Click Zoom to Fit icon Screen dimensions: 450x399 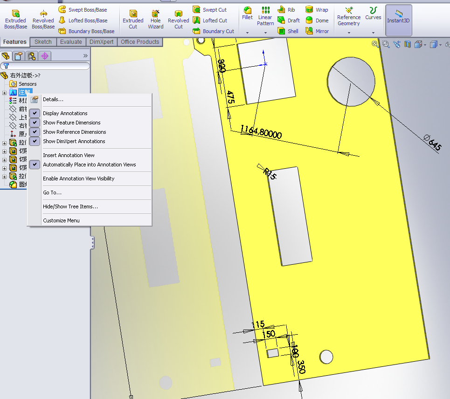375,44
